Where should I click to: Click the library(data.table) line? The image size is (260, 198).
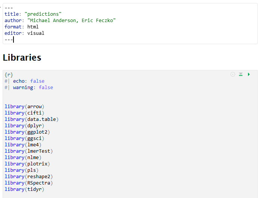tap(31, 119)
